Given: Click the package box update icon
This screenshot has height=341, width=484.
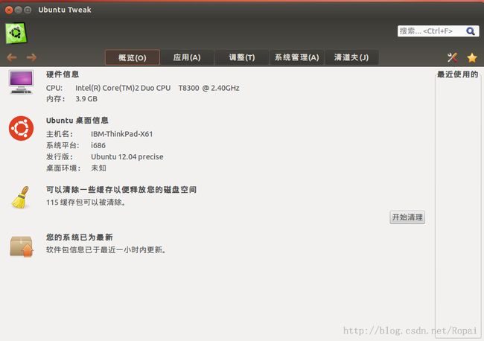Looking at the screenshot, I should pos(22,246).
